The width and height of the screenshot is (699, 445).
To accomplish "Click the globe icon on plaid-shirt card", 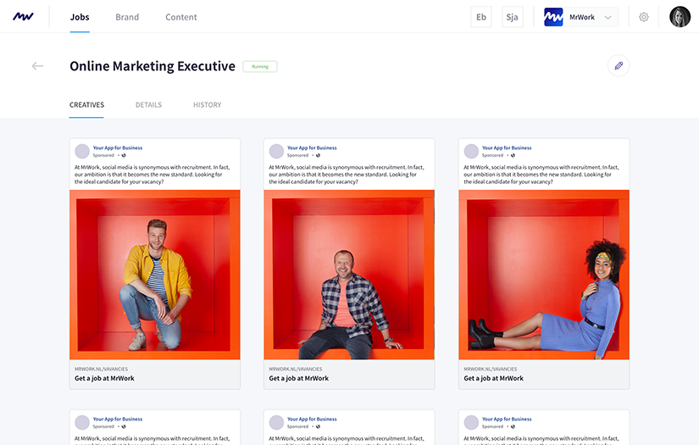I will coord(318,156).
